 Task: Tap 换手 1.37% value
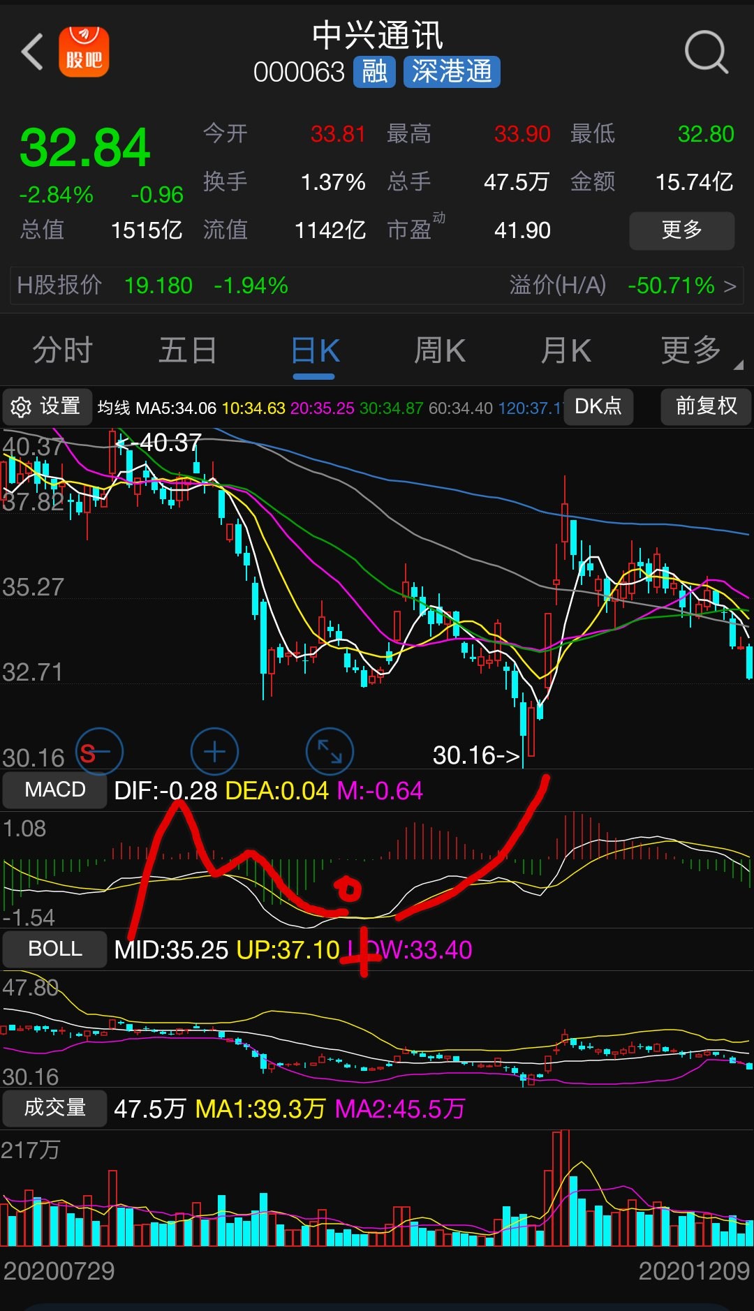[333, 182]
